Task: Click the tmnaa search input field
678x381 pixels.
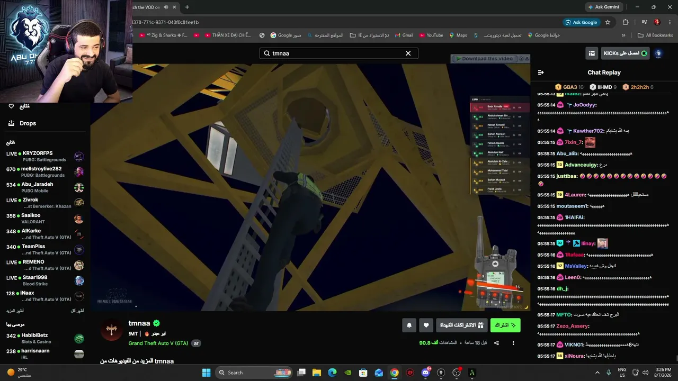Action: tap(338, 53)
